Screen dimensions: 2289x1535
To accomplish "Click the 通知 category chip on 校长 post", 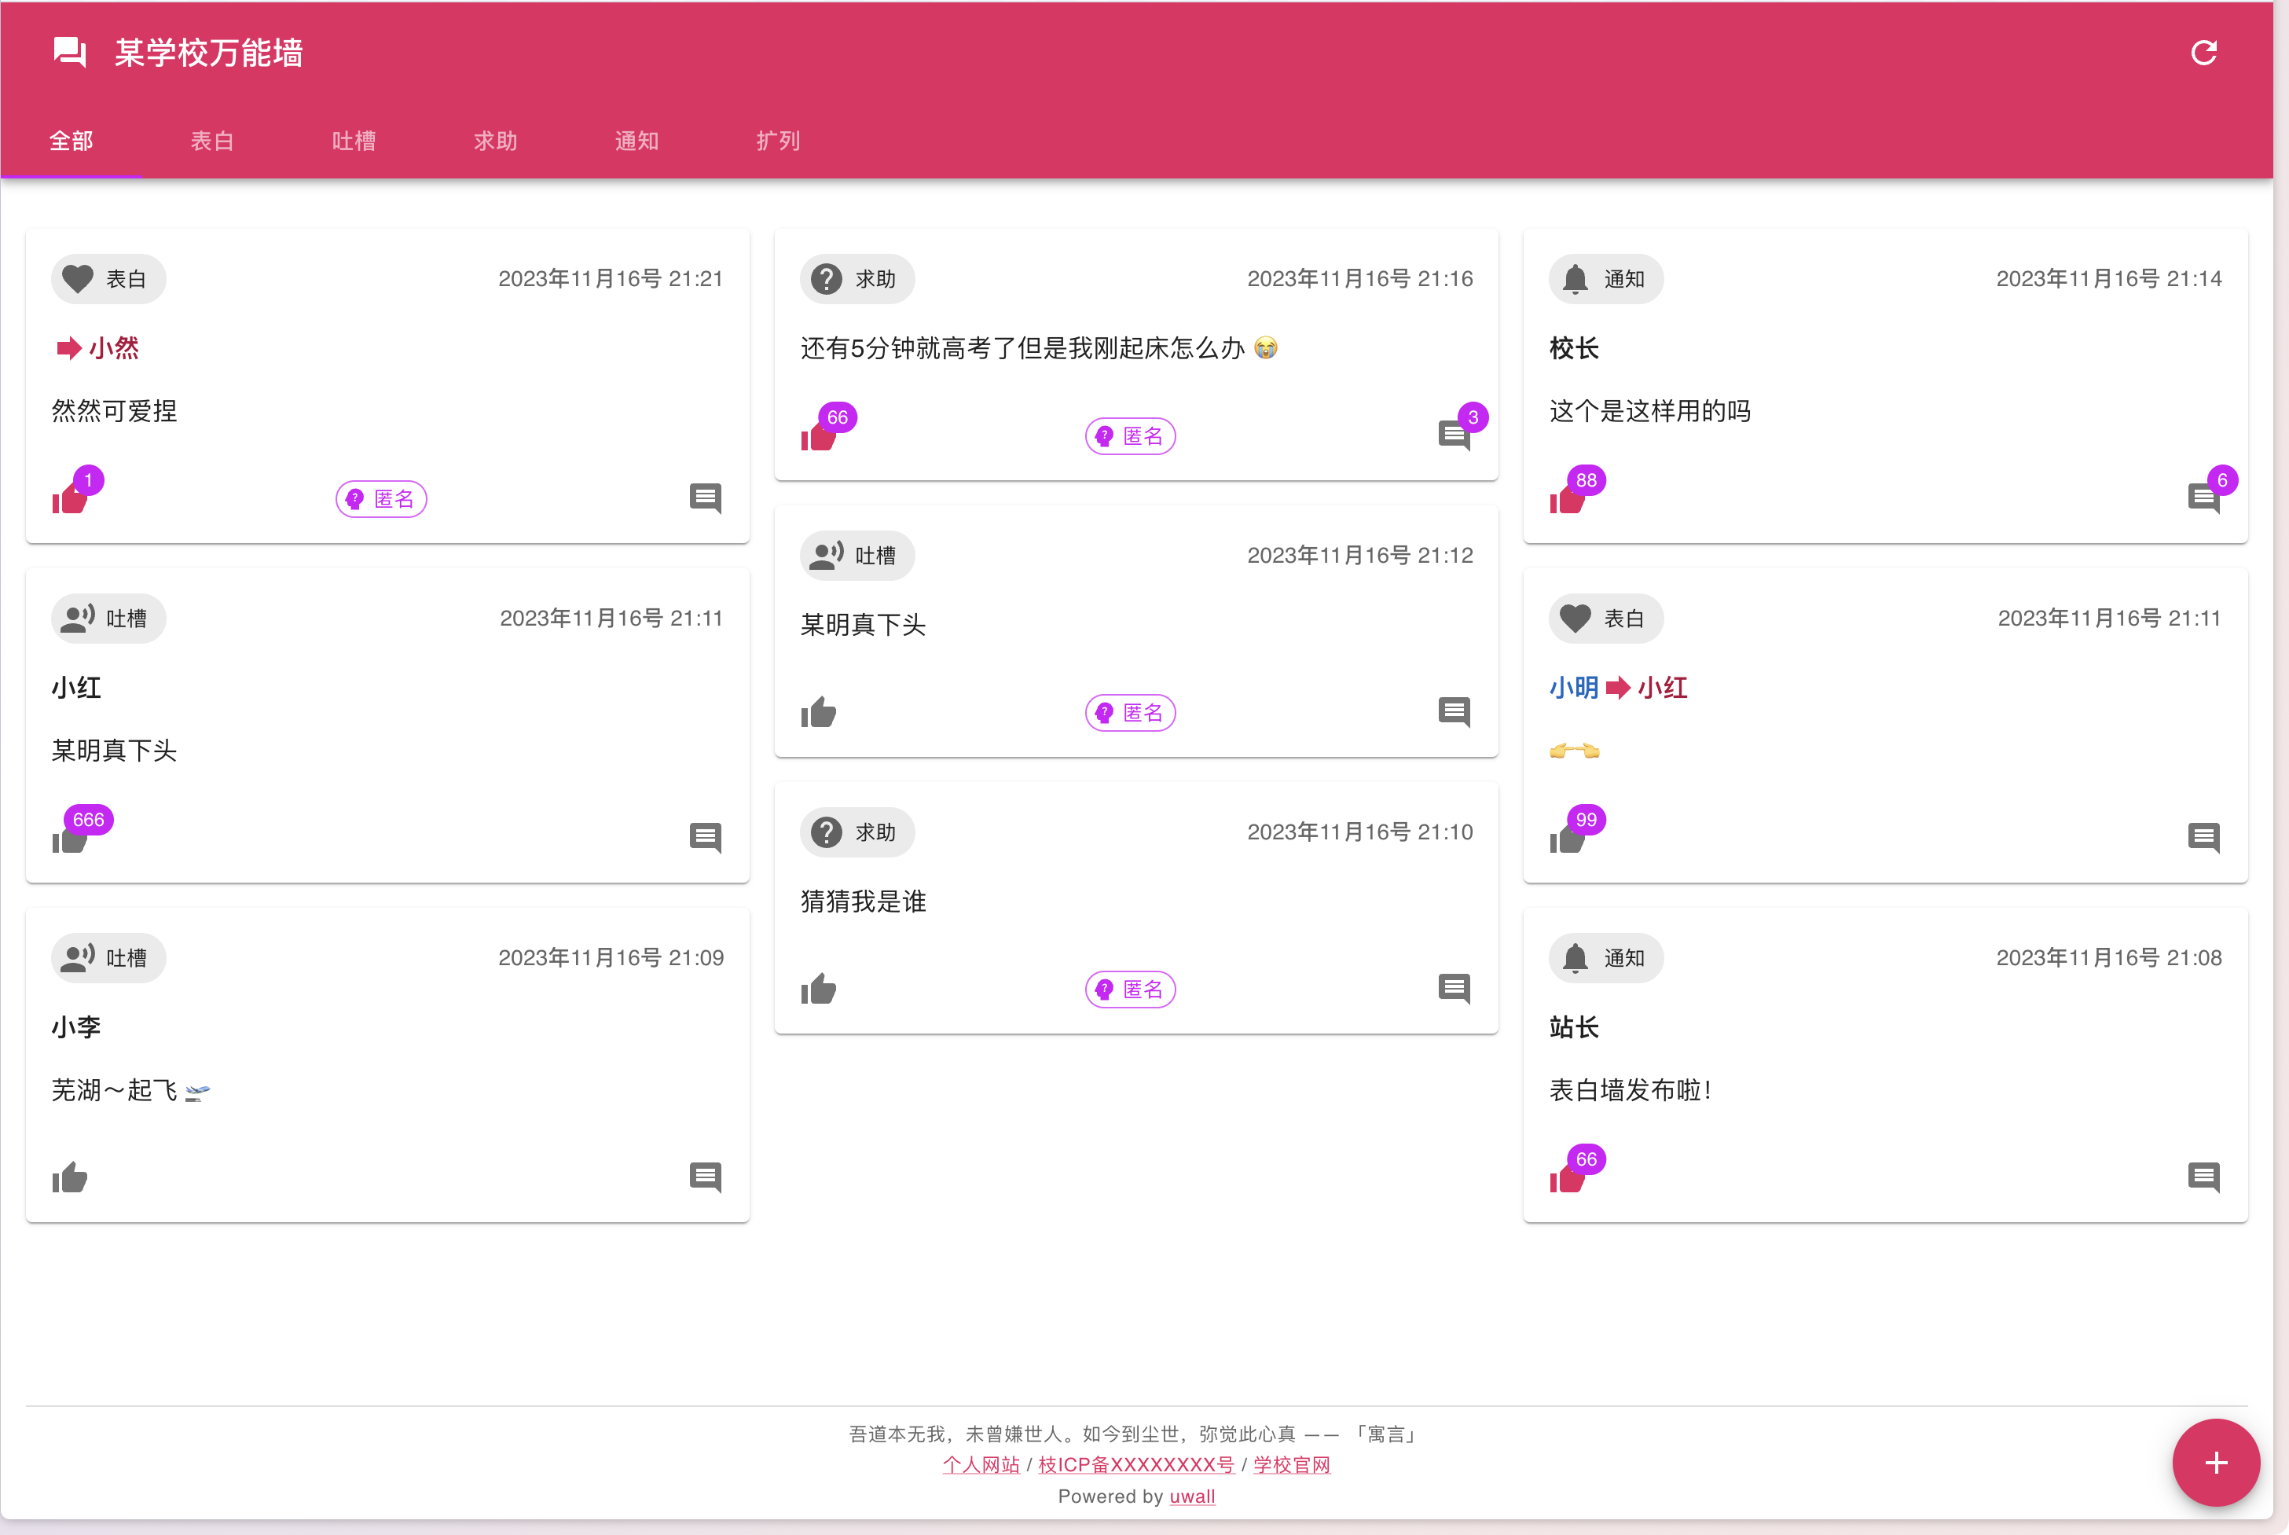I will [x=1605, y=279].
